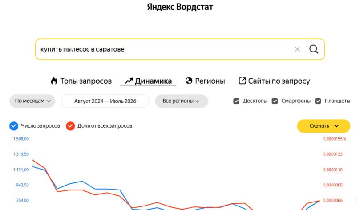Screen dimensions: 356x210
Task: Open the Август 2024 — Июль 2026 date range picker
Action: pyautogui.click(x=105, y=101)
